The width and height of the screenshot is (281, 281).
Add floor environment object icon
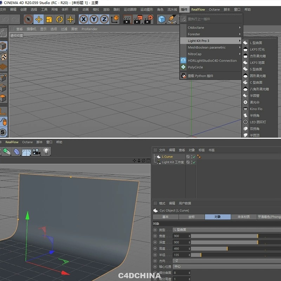coord(27,152)
